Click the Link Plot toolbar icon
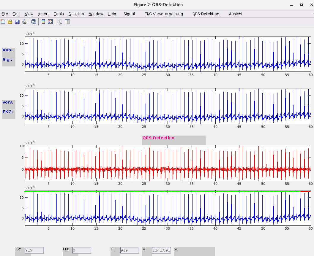Screen dimensions: 314x256 [34, 22]
